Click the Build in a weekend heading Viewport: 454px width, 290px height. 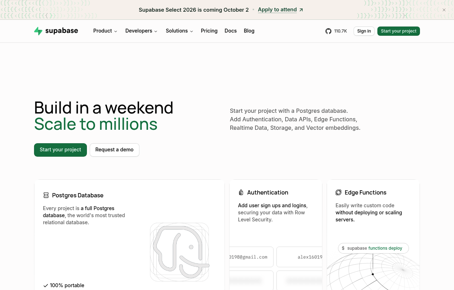tap(104, 108)
